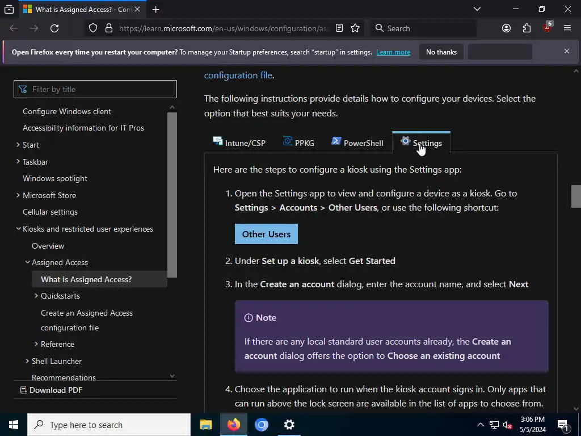Viewport: 581px width, 436px height.
Task: Click No thanks in notification bar
Action: [x=441, y=52]
